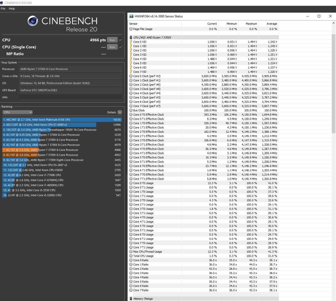Select the Core 3 Ratio row label

click(x=141, y=273)
